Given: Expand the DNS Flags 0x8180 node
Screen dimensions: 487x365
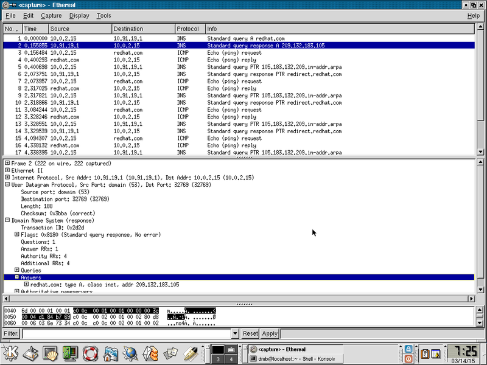Looking at the screenshot, I should click(17, 235).
